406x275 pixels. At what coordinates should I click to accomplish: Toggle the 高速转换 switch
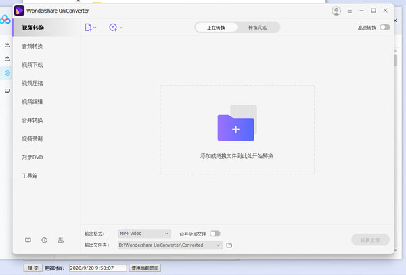384,28
